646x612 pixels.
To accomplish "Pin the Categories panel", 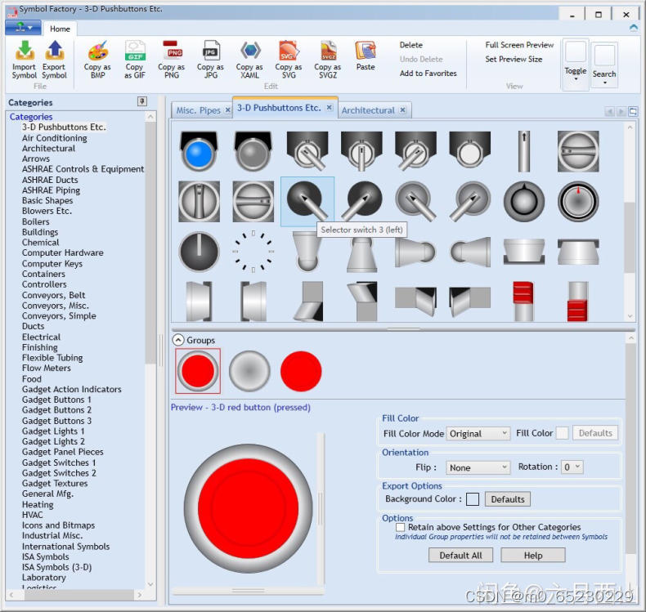I will pos(142,101).
